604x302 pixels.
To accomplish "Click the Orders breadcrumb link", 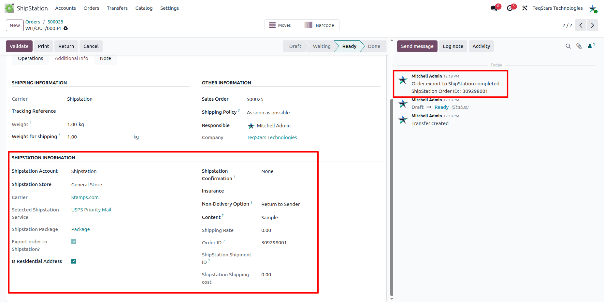I will coord(33,22).
